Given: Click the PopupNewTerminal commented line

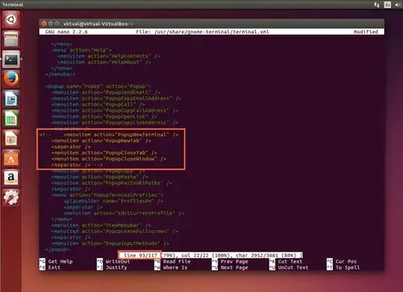Looking at the screenshot, I should [x=109, y=134].
